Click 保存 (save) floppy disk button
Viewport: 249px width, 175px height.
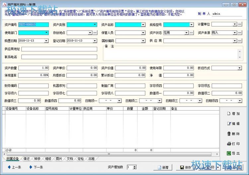pos(185,167)
